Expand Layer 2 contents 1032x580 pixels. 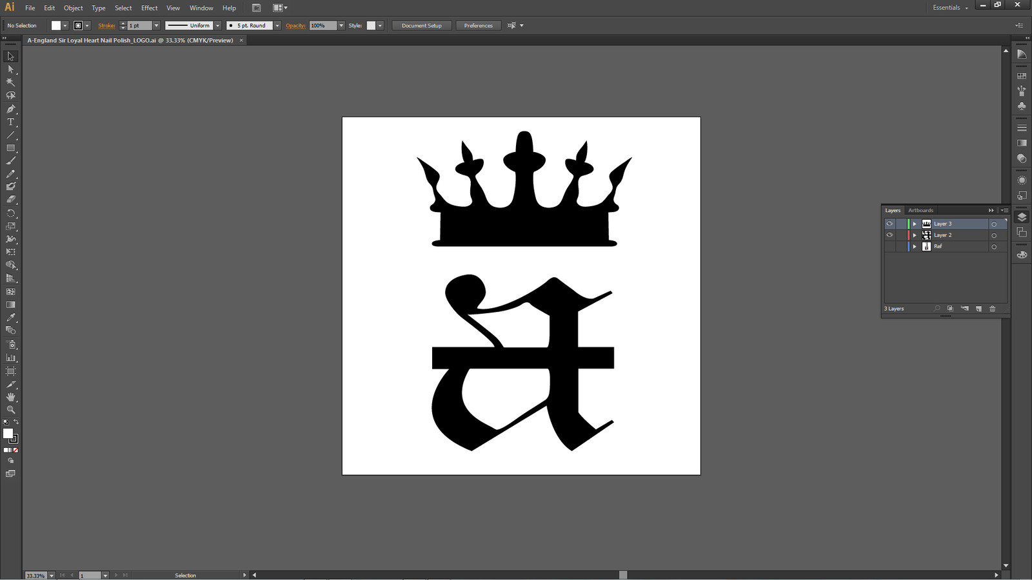[x=915, y=235]
